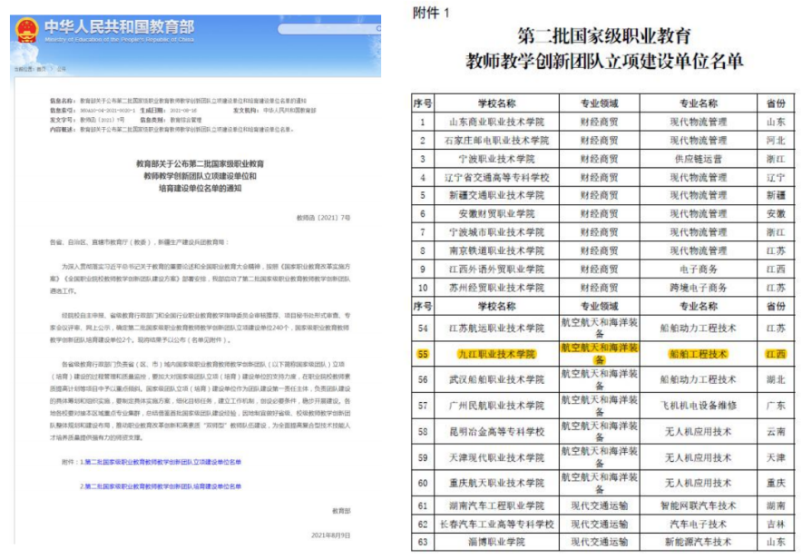The height and width of the screenshot is (559, 802).
Task: Click the 首页 breadcrumb link
Action: click(x=42, y=67)
